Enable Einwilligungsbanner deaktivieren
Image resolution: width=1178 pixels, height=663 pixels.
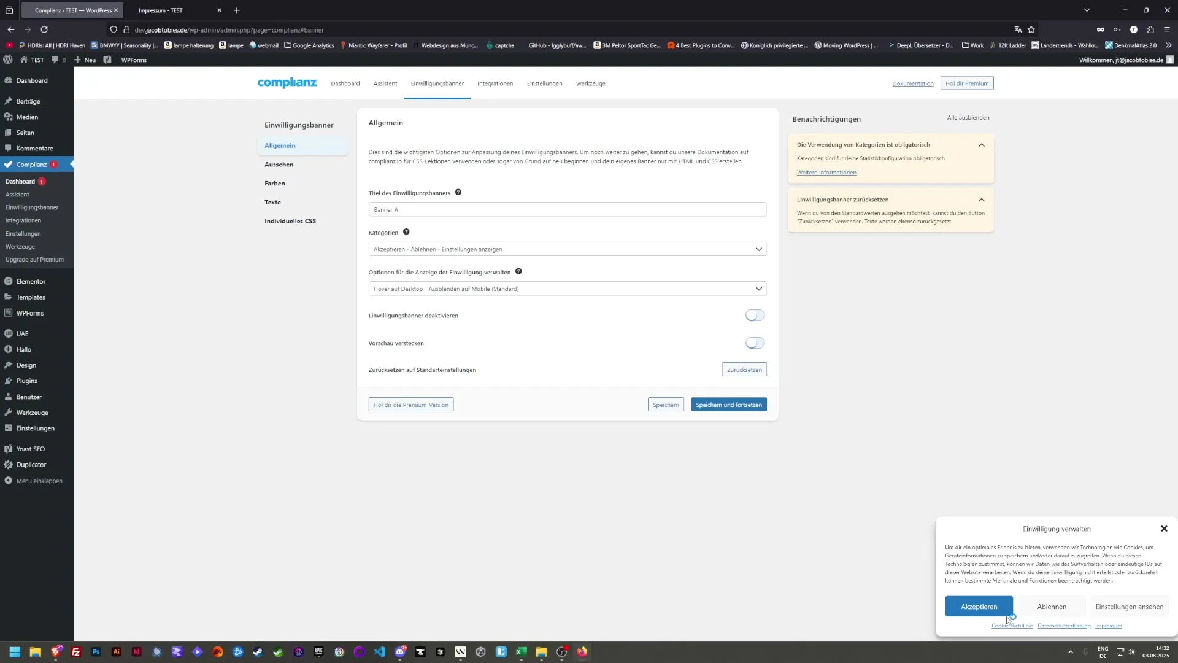click(755, 315)
